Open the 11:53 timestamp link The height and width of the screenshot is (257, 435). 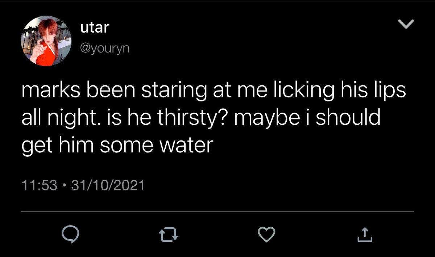click(x=40, y=185)
